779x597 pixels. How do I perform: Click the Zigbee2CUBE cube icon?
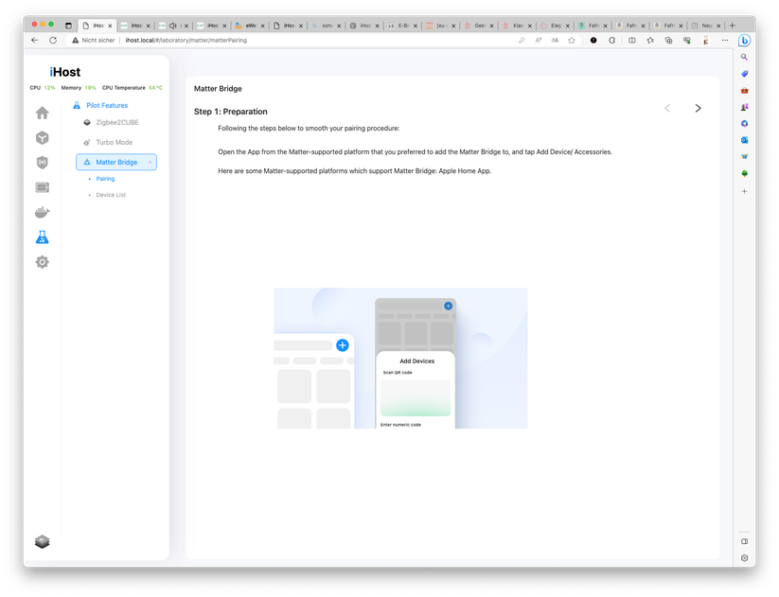pyautogui.click(x=87, y=122)
